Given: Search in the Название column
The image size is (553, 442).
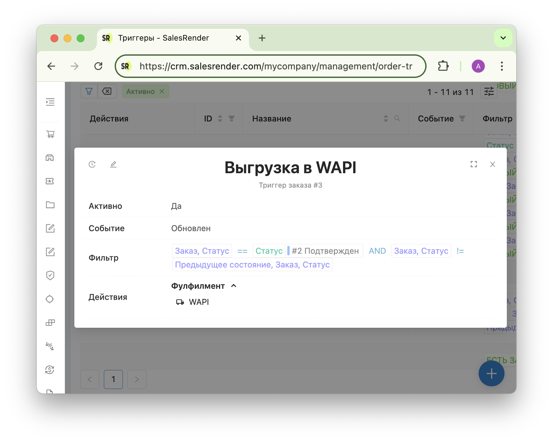Looking at the screenshot, I should coord(397,119).
